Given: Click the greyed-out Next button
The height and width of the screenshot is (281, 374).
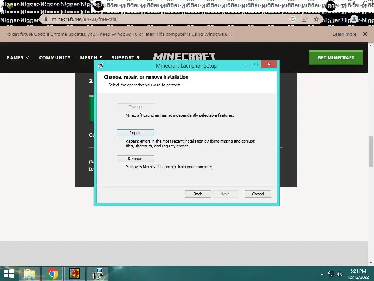Looking at the screenshot, I should 225,194.
